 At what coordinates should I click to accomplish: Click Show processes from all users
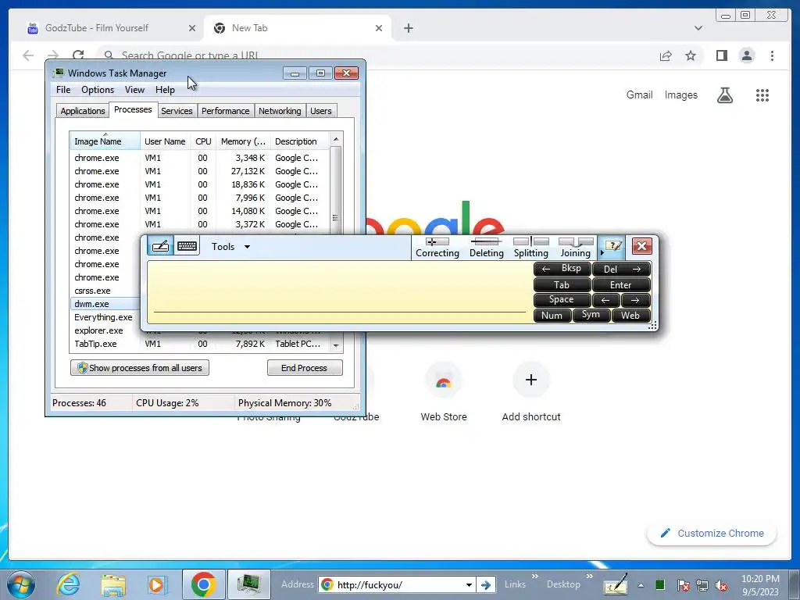[x=140, y=368]
